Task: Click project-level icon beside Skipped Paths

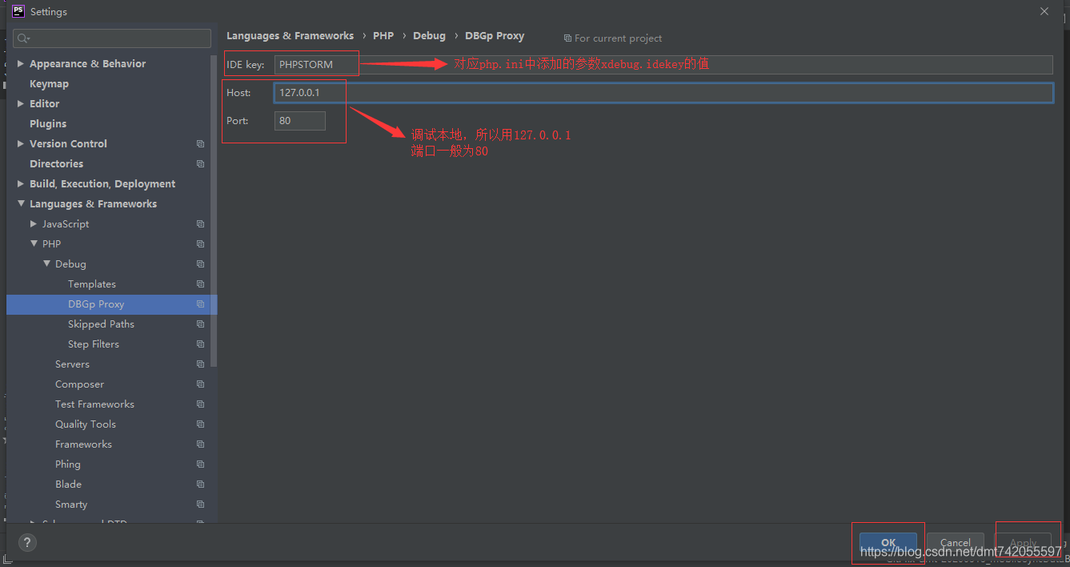Action: [x=200, y=324]
